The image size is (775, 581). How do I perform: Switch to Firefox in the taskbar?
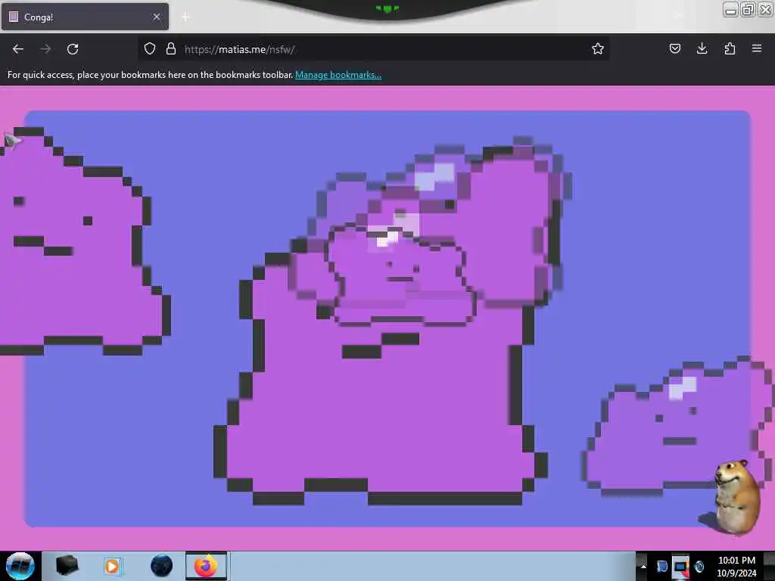pos(206,566)
